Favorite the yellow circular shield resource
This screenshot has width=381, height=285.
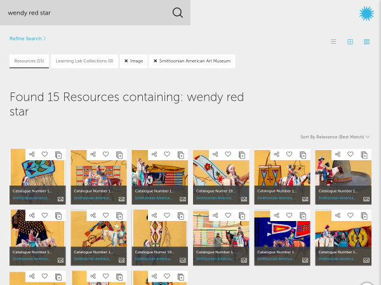(351, 215)
